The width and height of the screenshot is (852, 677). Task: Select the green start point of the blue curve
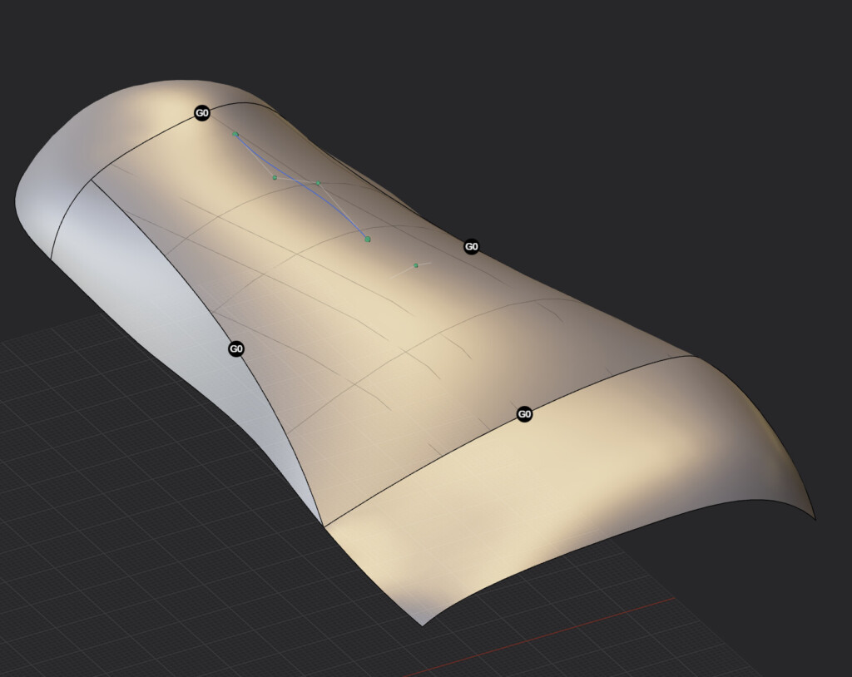pos(235,134)
